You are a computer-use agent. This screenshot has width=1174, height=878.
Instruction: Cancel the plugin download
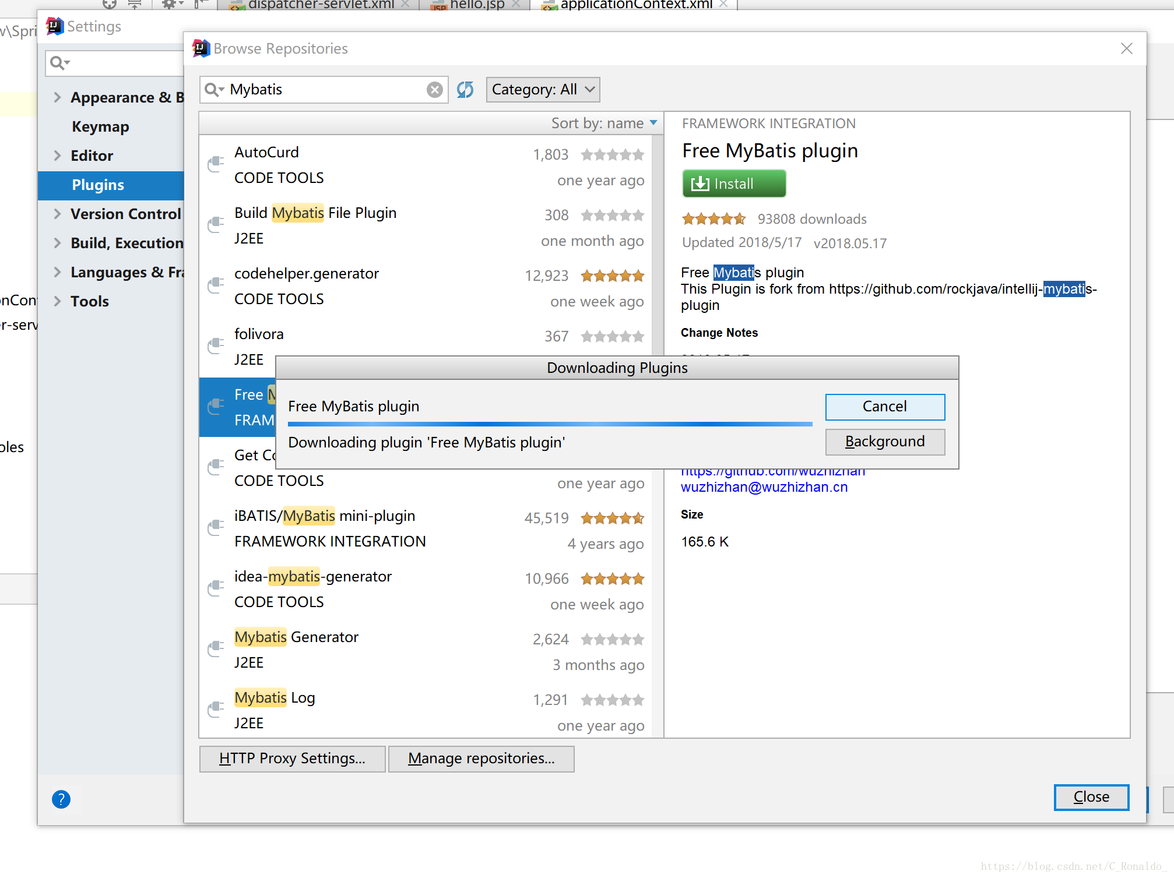click(885, 407)
